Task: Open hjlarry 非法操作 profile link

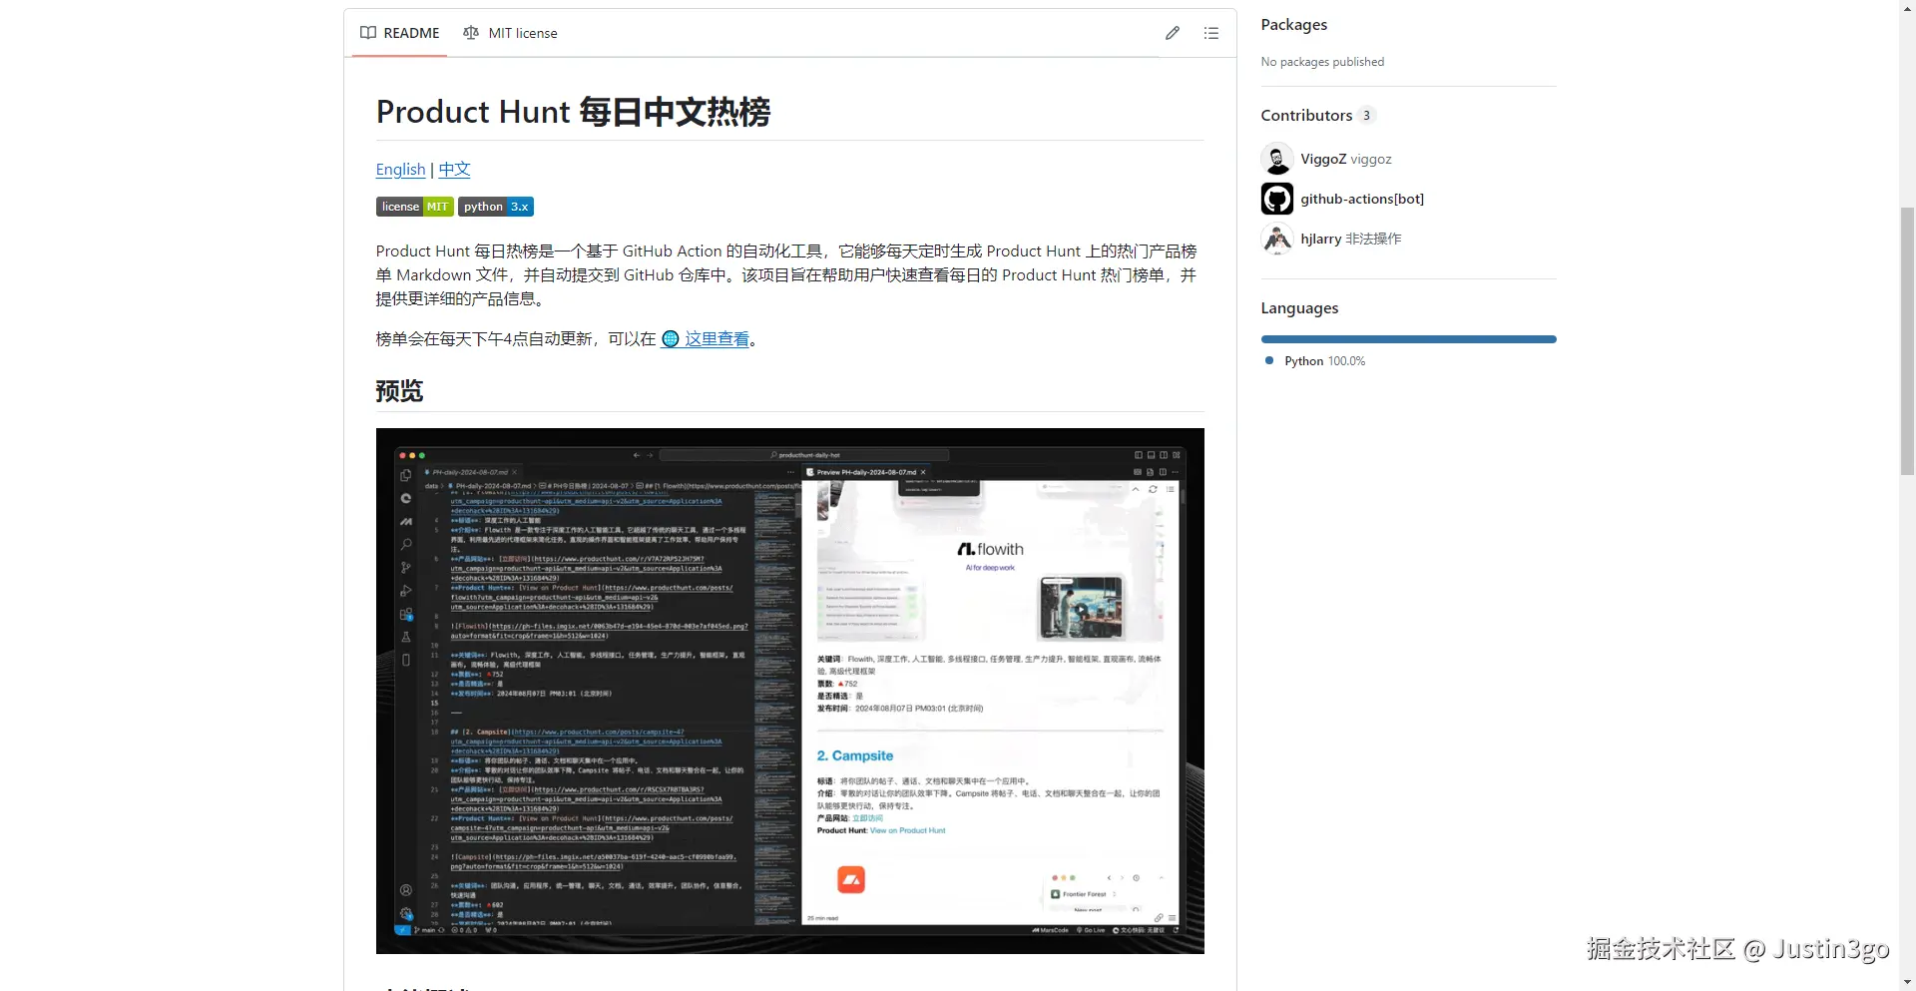Action: coord(1351,239)
